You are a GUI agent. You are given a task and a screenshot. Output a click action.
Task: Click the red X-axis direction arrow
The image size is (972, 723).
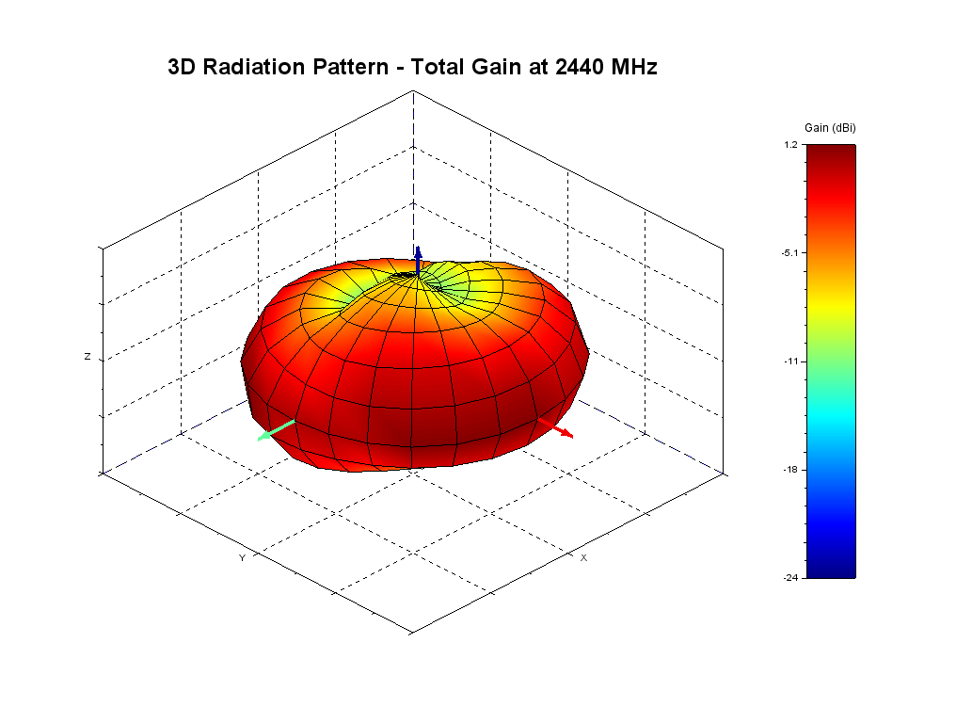(x=561, y=431)
